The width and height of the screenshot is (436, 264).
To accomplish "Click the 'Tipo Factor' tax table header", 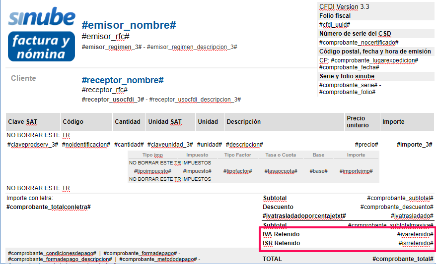I will pos(237,155).
